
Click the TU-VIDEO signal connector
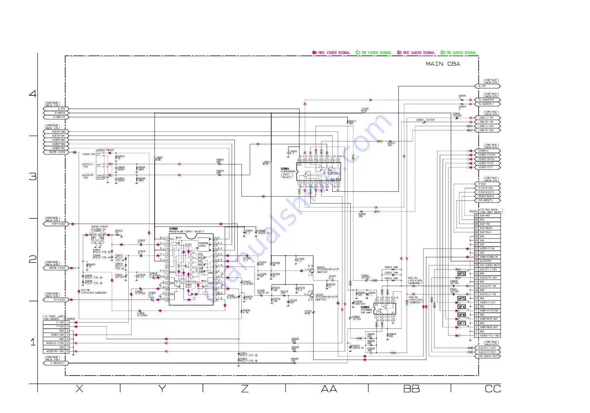click(x=56, y=300)
